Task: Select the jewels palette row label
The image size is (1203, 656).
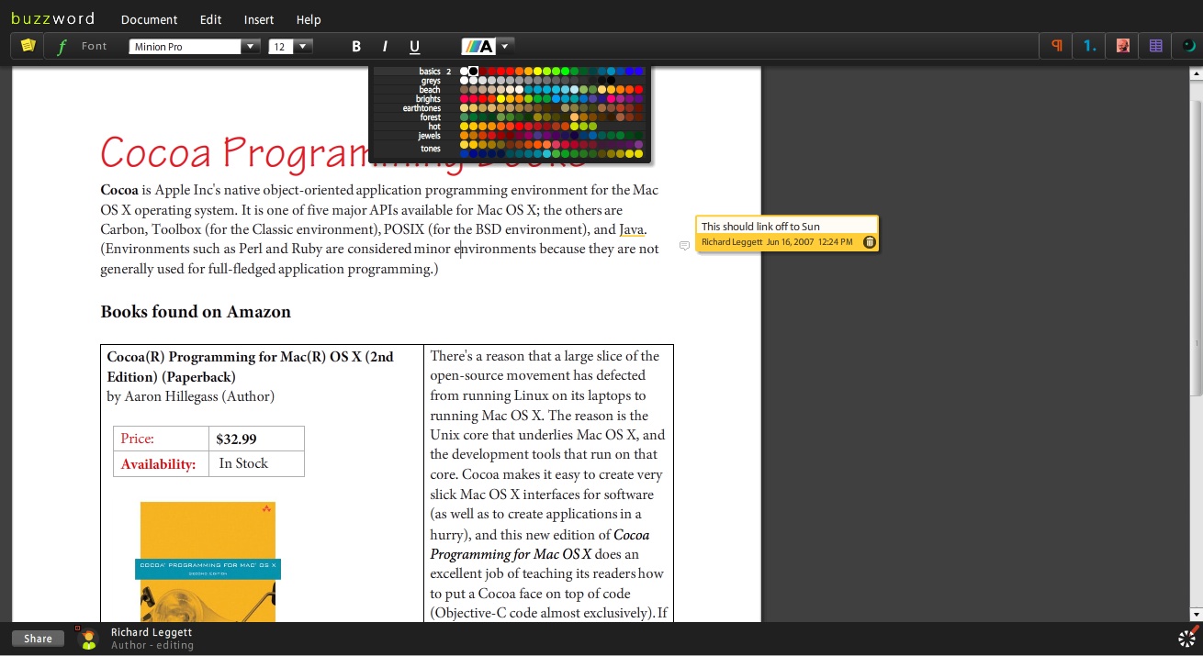Action: coord(429,136)
